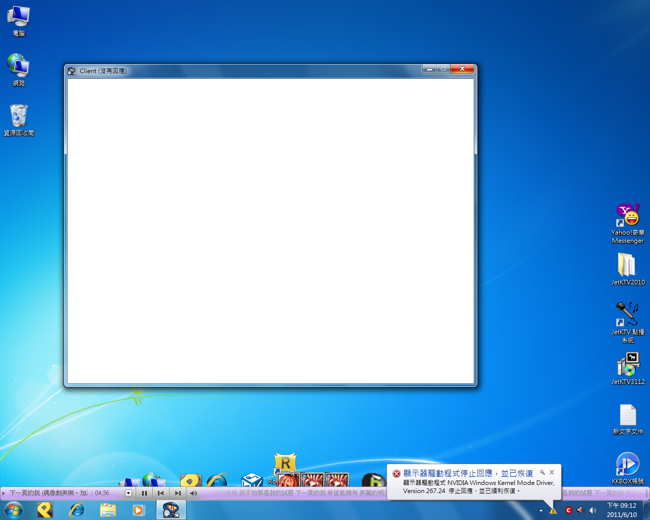Select the 資源回收筒 Recycle Bin icon
650x520 pixels.
(19, 120)
